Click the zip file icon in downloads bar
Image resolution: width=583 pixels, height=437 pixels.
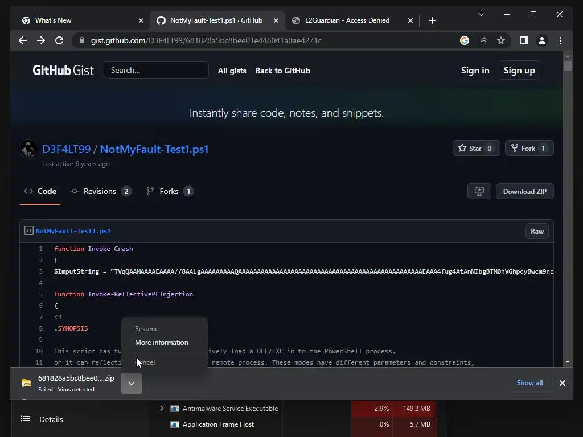tap(26, 383)
